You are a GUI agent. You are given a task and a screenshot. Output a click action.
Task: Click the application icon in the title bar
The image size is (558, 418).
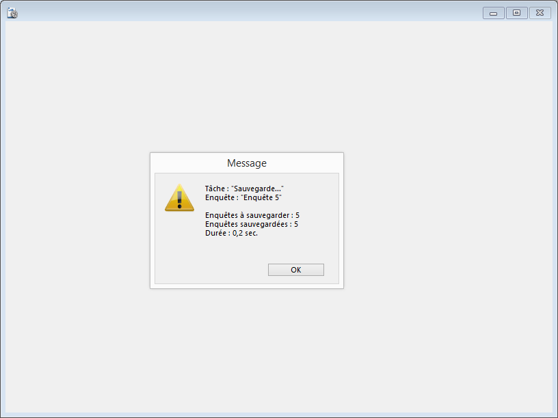12,13
